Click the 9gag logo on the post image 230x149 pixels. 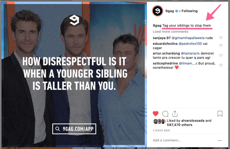(74, 20)
